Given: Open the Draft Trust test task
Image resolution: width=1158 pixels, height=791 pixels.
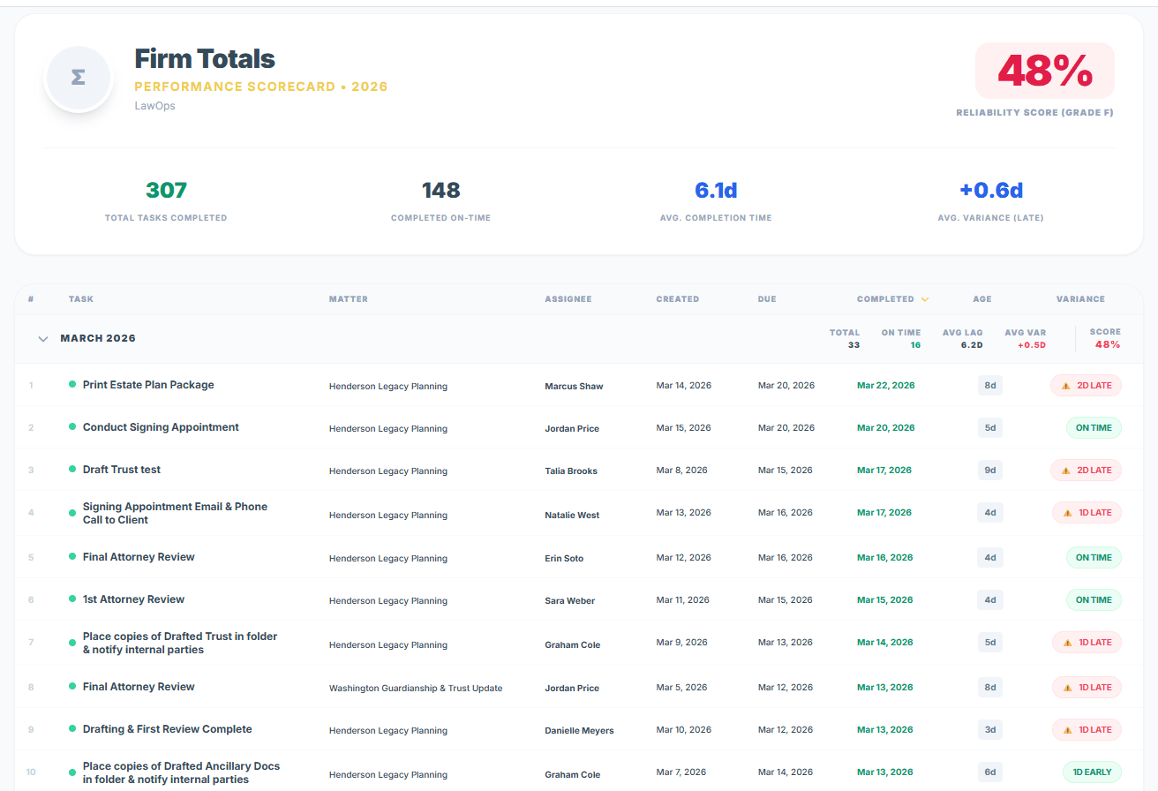Looking at the screenshot, I should point(122,470).
